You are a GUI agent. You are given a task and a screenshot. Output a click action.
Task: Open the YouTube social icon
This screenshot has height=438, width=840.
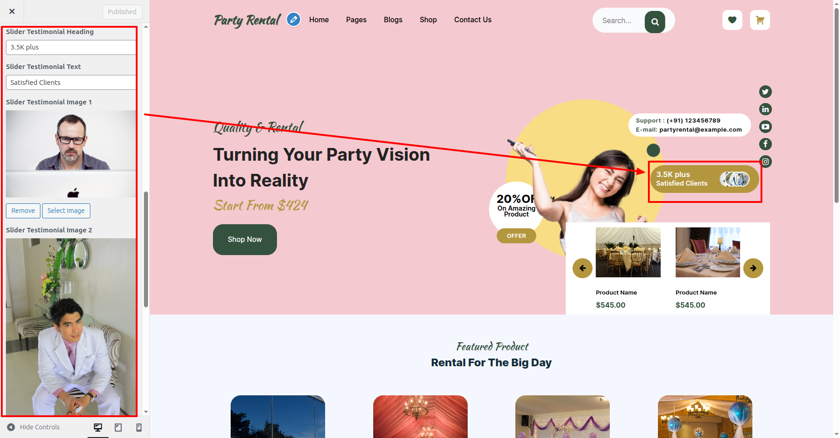point(765,127)
